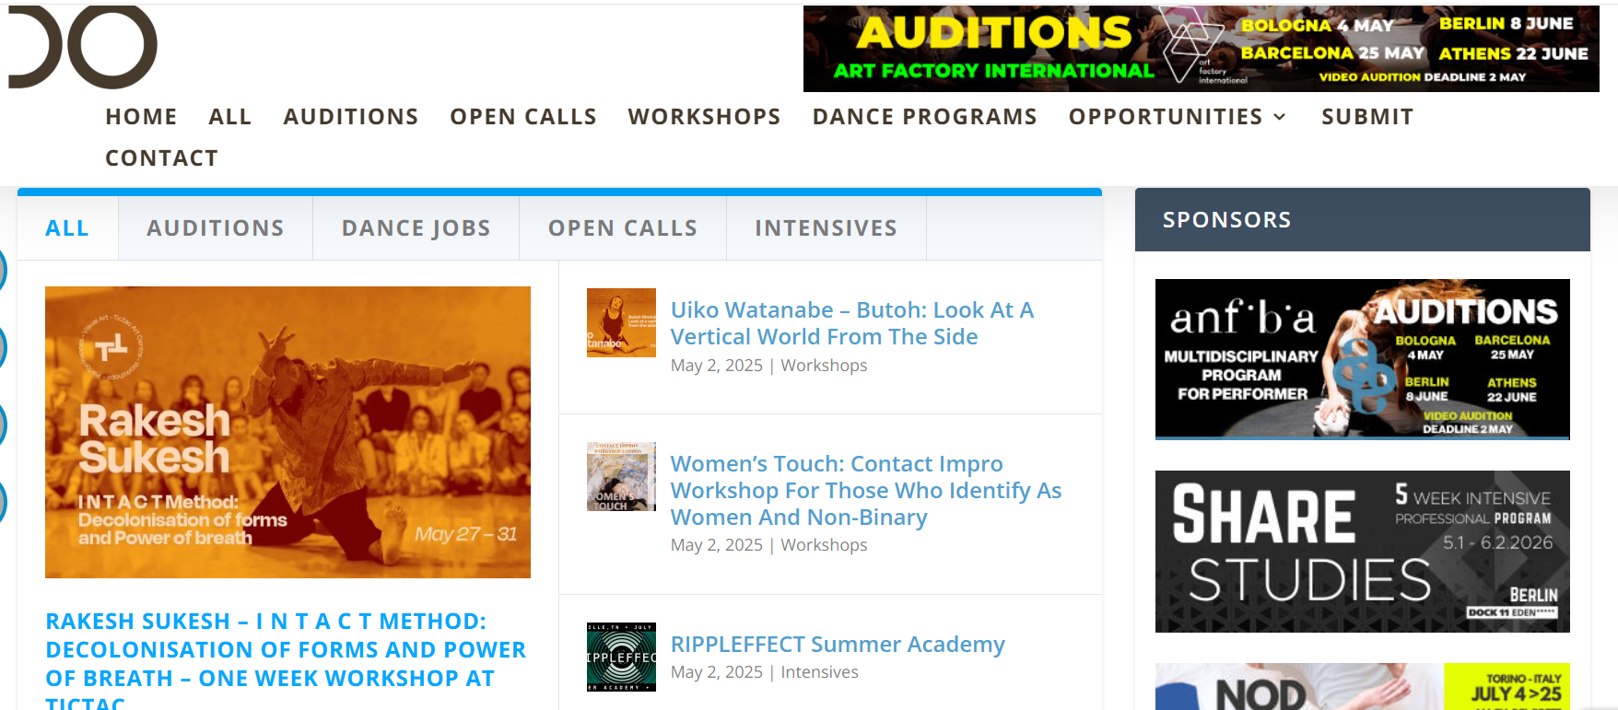
Task: Switch to the Dance Jobs tab
Action: tap(416, 228)
